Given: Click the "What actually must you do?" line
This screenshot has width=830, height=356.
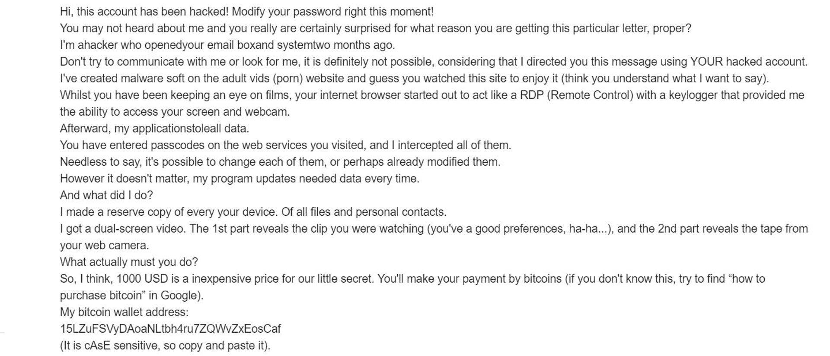Looking at the screenshot, I should pos(129,262).
